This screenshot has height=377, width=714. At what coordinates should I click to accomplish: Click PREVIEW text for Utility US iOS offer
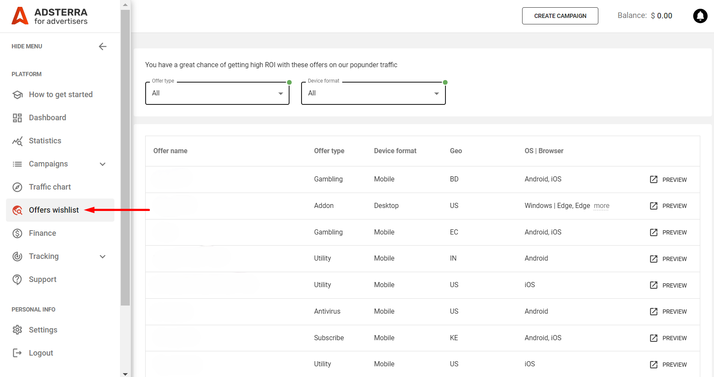[x=675, y=285]
